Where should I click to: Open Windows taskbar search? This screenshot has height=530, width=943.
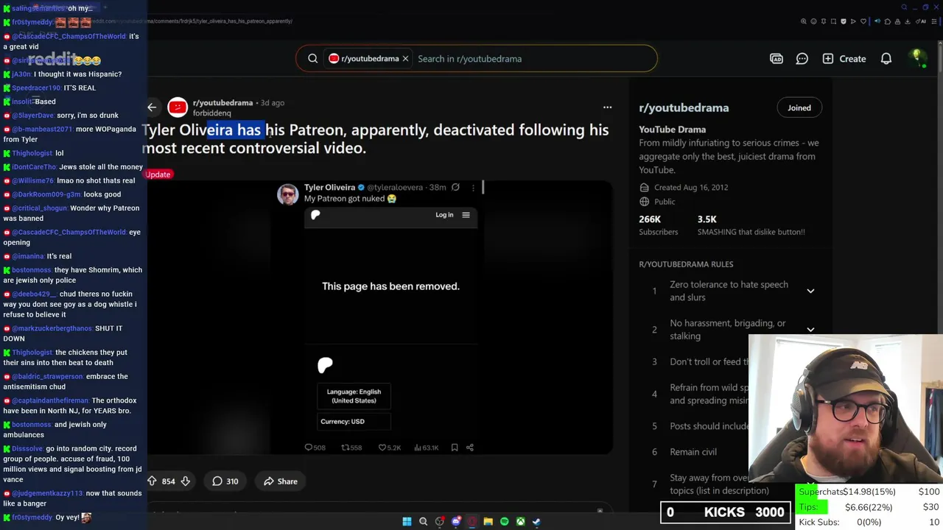coord(423,521)
